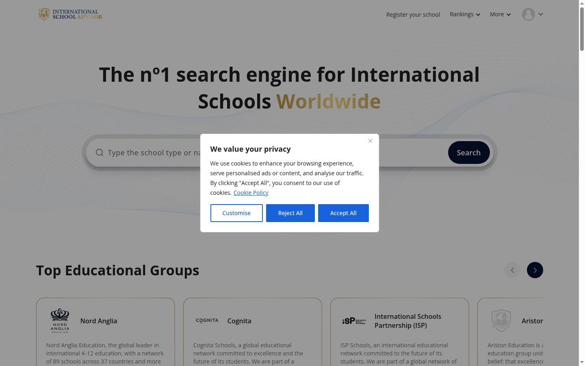The width and height of the screenshot is (585, 366).
Task: Click the ISP Schools description text
Action: pyautogui.click(x=399, y=353)
